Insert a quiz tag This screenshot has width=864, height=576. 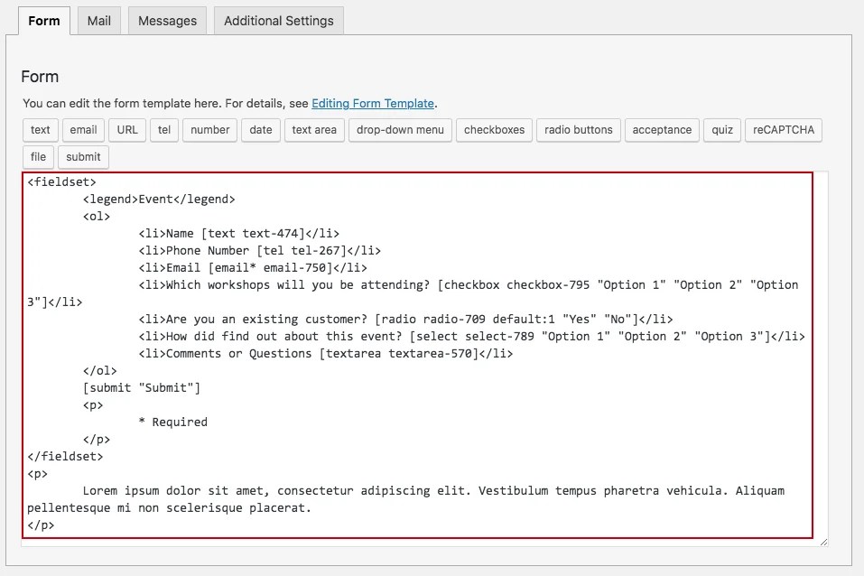point(722,130)
